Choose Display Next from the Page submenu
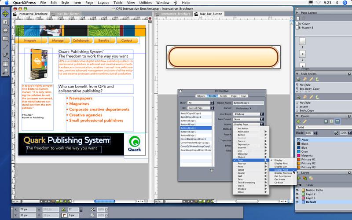This screenshot has width=352, height=220. coord(282,170)
